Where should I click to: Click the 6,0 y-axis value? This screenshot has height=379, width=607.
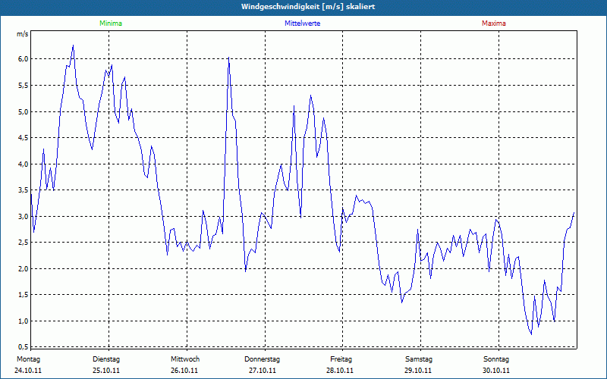24,59
